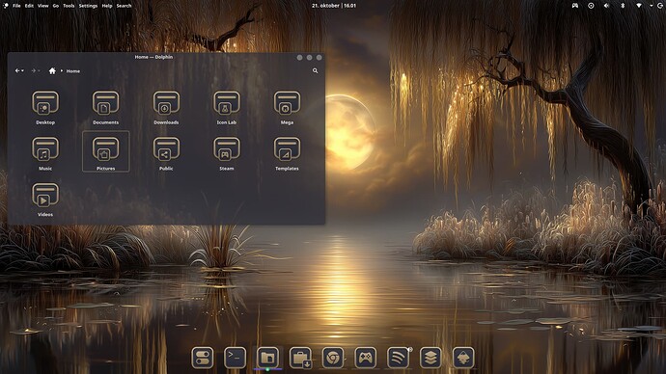Open the View menu
Screen dimensions: 666x374
pyautogui.click(x=42, y=6)
